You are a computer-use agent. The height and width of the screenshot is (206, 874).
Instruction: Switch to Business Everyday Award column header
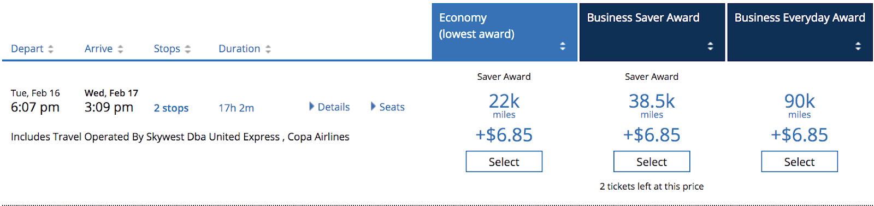[800, 32]
